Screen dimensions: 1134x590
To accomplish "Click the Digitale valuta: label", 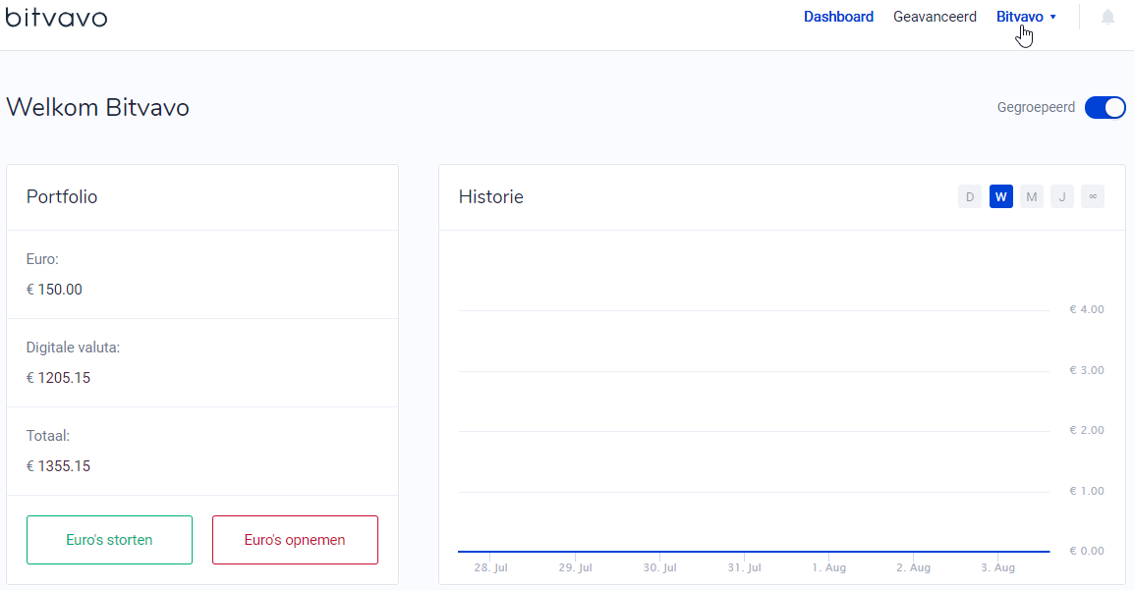I will pyautogui.click(x=73, y=348).
